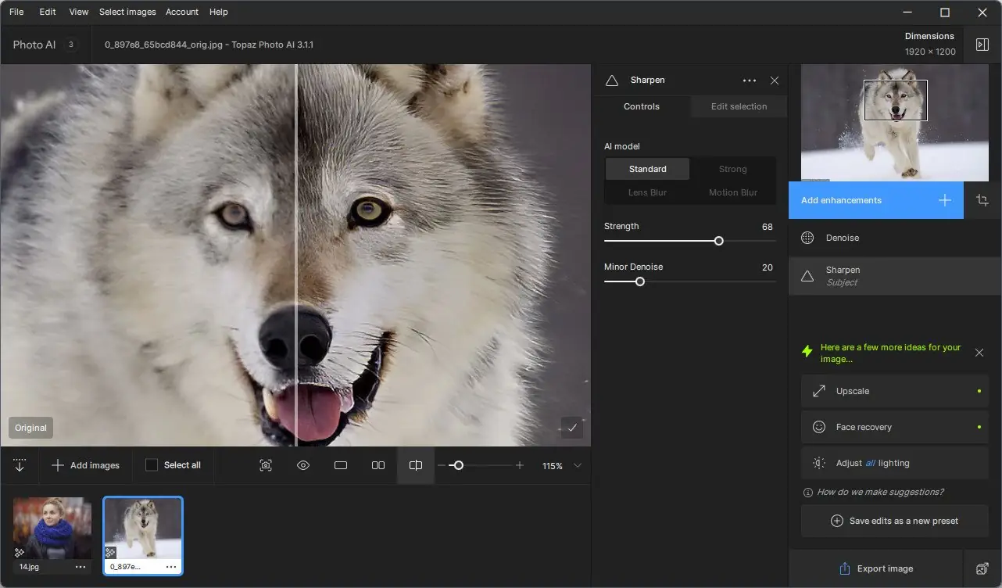Click the zoom-to-fit focus icon
The image size is (1002, 588).
click(x=266, y=465)
